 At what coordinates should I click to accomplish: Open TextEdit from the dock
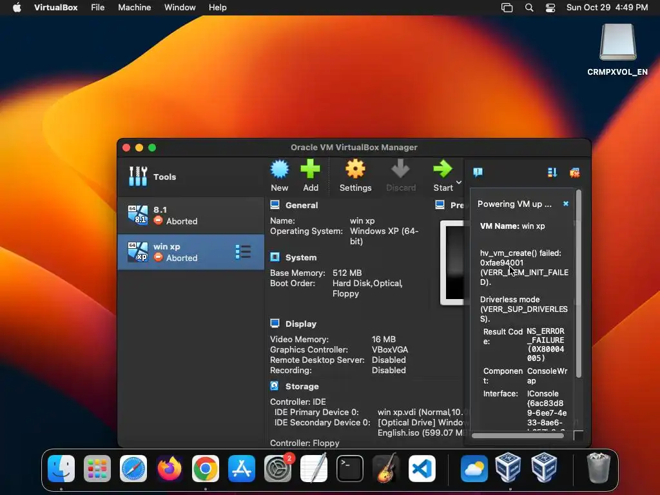point(314,468)
